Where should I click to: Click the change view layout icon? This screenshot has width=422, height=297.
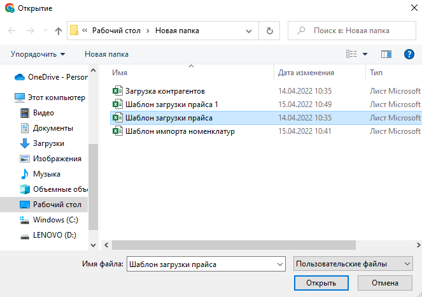pyautogui.click(x=351, y=54)
